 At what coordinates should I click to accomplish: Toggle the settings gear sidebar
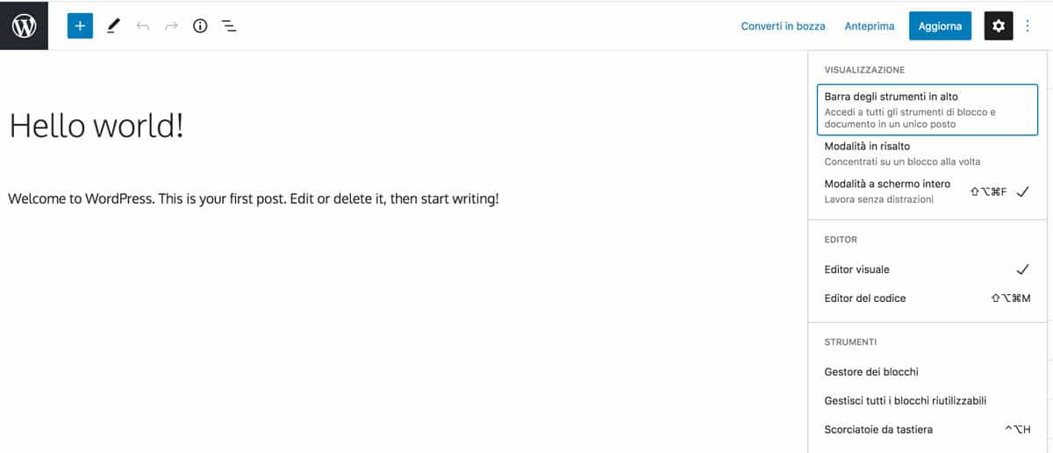coord(999,26)
